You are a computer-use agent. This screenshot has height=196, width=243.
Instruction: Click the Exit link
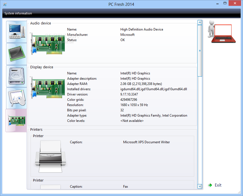click(x=218, y=185)
